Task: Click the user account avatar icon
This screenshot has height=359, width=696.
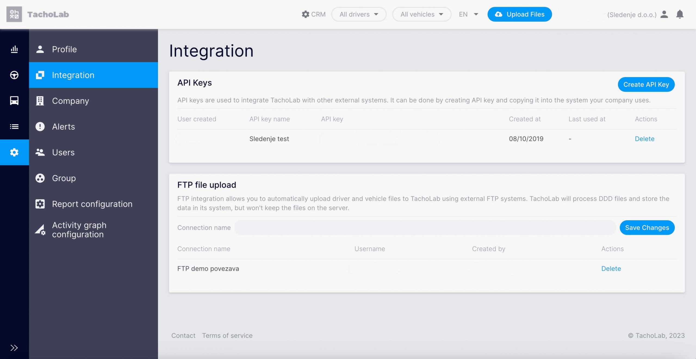Action: click(x=664, y=14)
